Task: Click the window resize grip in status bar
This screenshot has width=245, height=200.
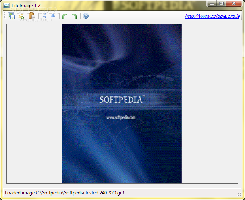Action: 239,194
